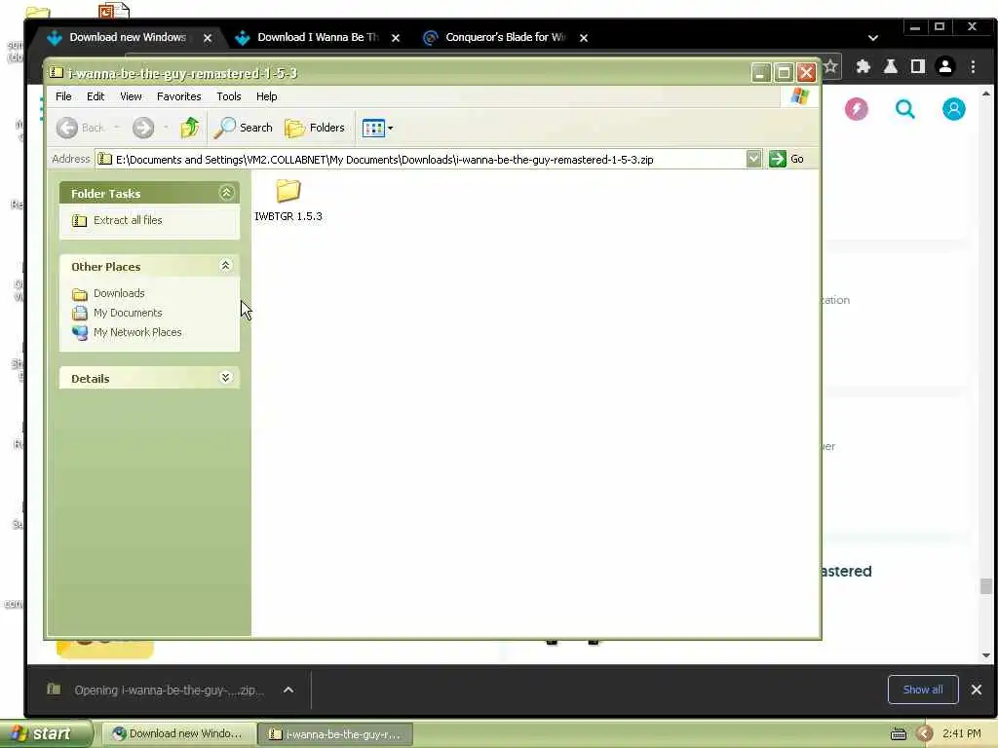
Task: Click the Back arrow in Explorer toolbar
Action: pos(67,128)
